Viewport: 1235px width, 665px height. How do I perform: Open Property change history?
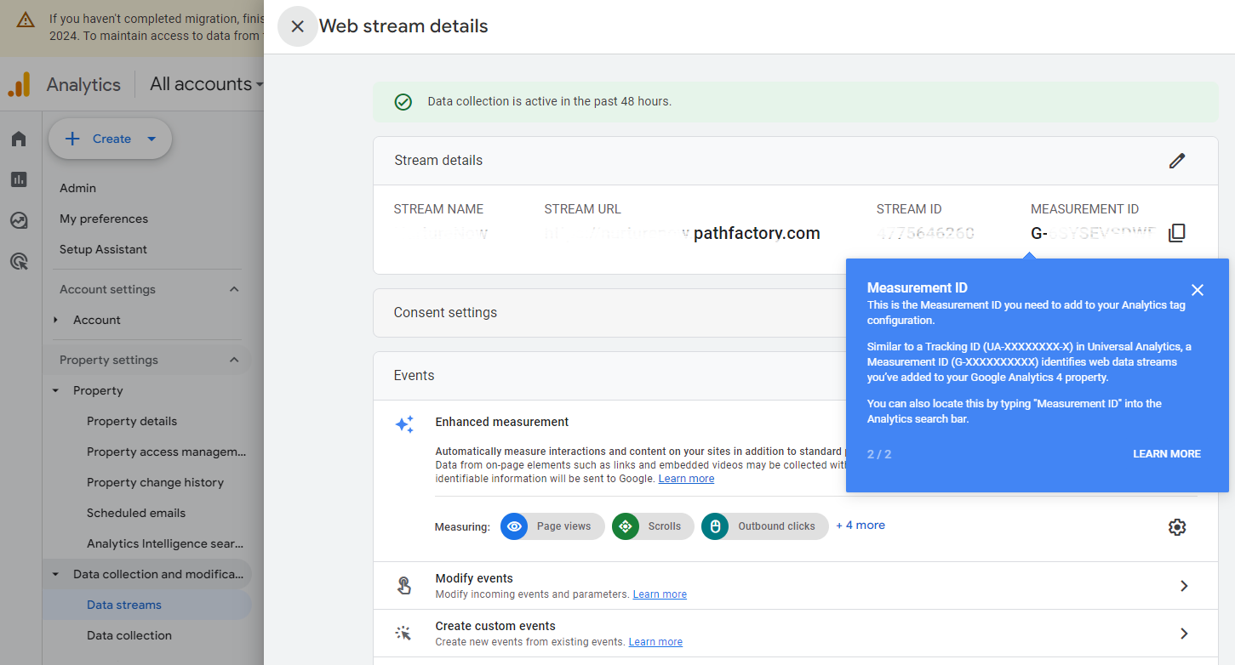pos(155,482)
